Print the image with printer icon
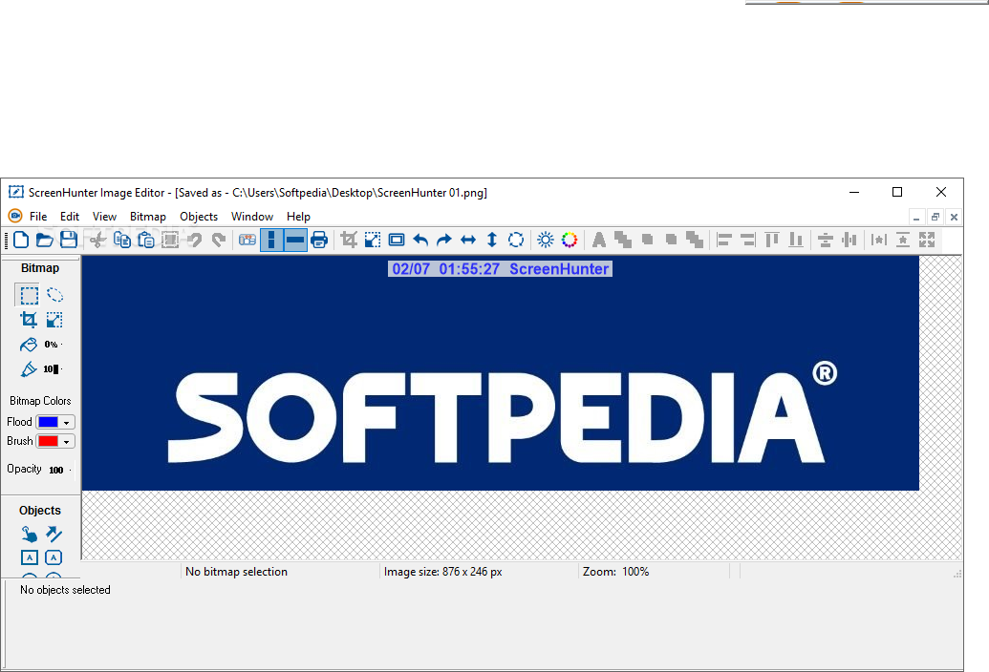Viewport: 989px width, 672px height. (x=319, y=240)
